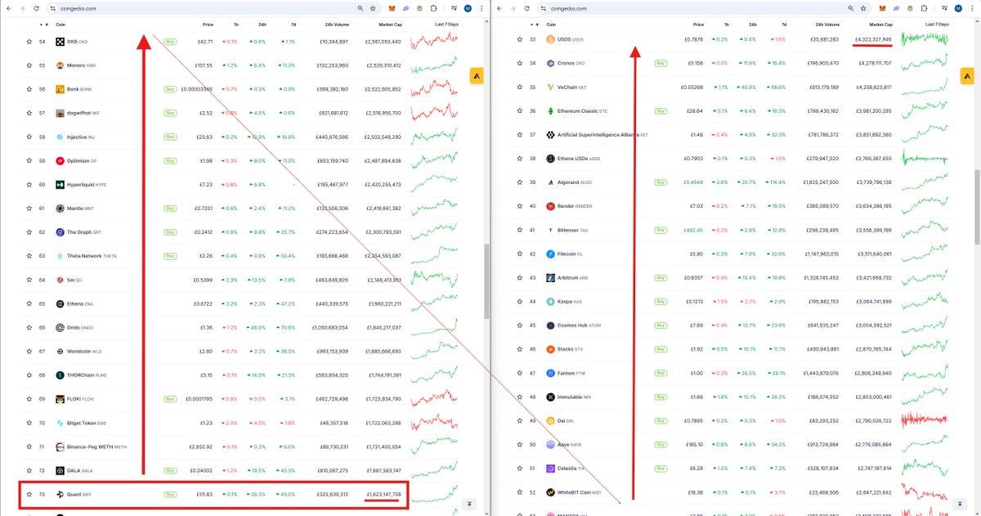Open Chrome three-dot menu in right window
This screenshot has height=516, width=981.
pyautogui.click(x=972, y=8)
